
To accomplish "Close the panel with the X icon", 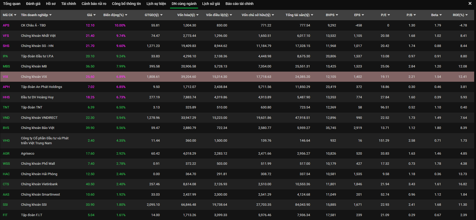I will click(470, 4).
